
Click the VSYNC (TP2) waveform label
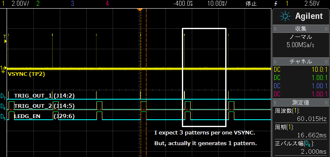click(x=26, y=74)
